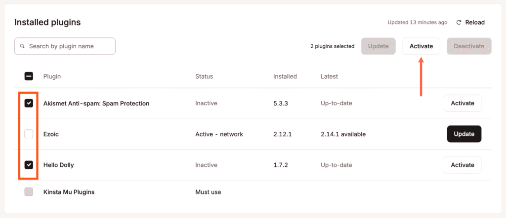This screenshot has height=218, width=506.
Task: Activate the Hello Dolly plugin
Action: click(x=462, y=165)
